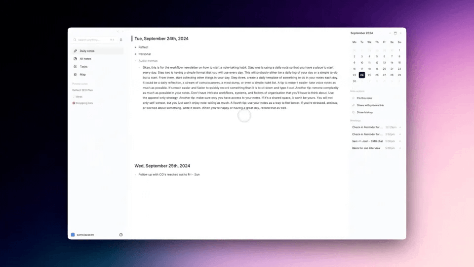Select September 24 in the calendar
The height and width of the screenshot is (267, 474).
362,75
